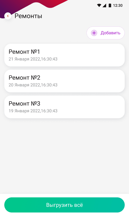
Task: Tap the cellular signal icon
Action: [105, 5]
